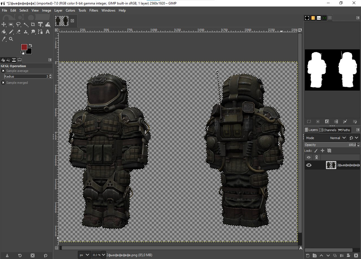The width and height of the screenshot is (361, 259).
Task: Adjust Radius value spinner arrows
Action: click(50, 76)
